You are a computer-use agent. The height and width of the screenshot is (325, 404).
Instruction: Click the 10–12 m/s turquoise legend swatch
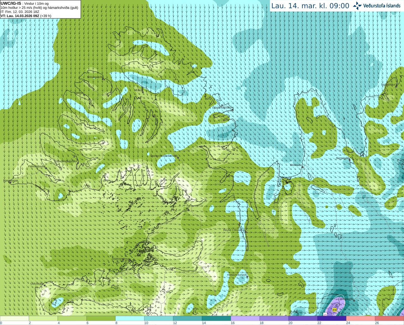tap(159, 318)
